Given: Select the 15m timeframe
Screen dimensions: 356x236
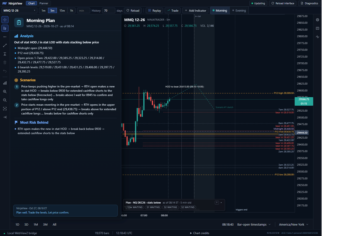Looking at the screenshot, I should [62, 10].
